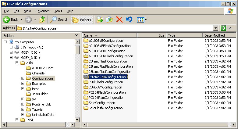The width and height of the screenshot is (238, 129).
Task: Open the Back history dropdown arrow
Action: [21, 20]
